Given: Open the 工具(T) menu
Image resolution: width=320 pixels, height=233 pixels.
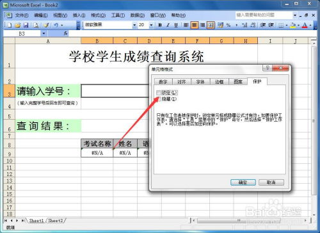Looking at the screenshot, I should tap(118, 15).
